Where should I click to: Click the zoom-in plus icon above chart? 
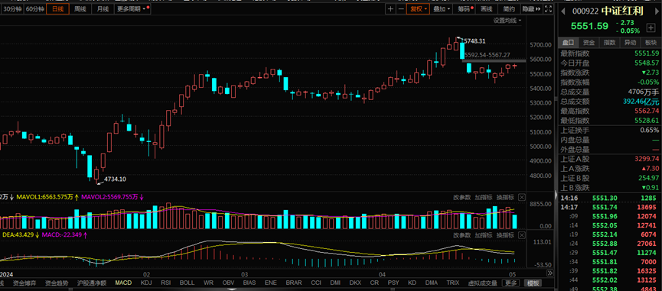click(390, 9)
